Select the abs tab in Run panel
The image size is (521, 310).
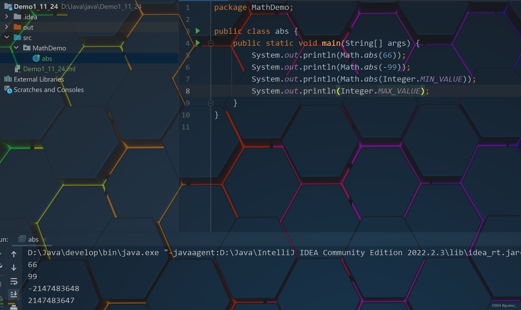click(33, 239)
